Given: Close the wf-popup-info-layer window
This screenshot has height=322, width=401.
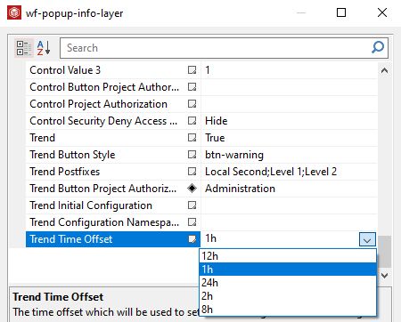Looking at the screenshot, I should tap(382, 12).
